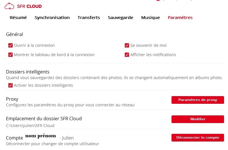Disable Se souvenir de moi
This screenshot has width=228, height=150.
(127, 45)
